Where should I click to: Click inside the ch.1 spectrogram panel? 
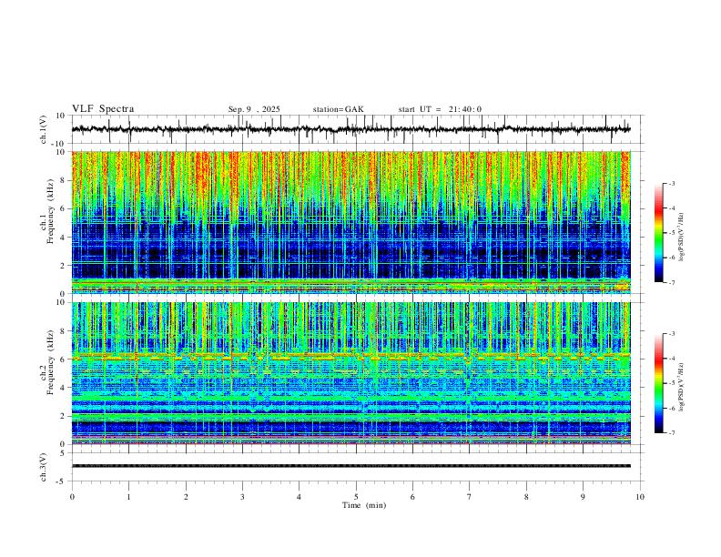click(350, 222)
